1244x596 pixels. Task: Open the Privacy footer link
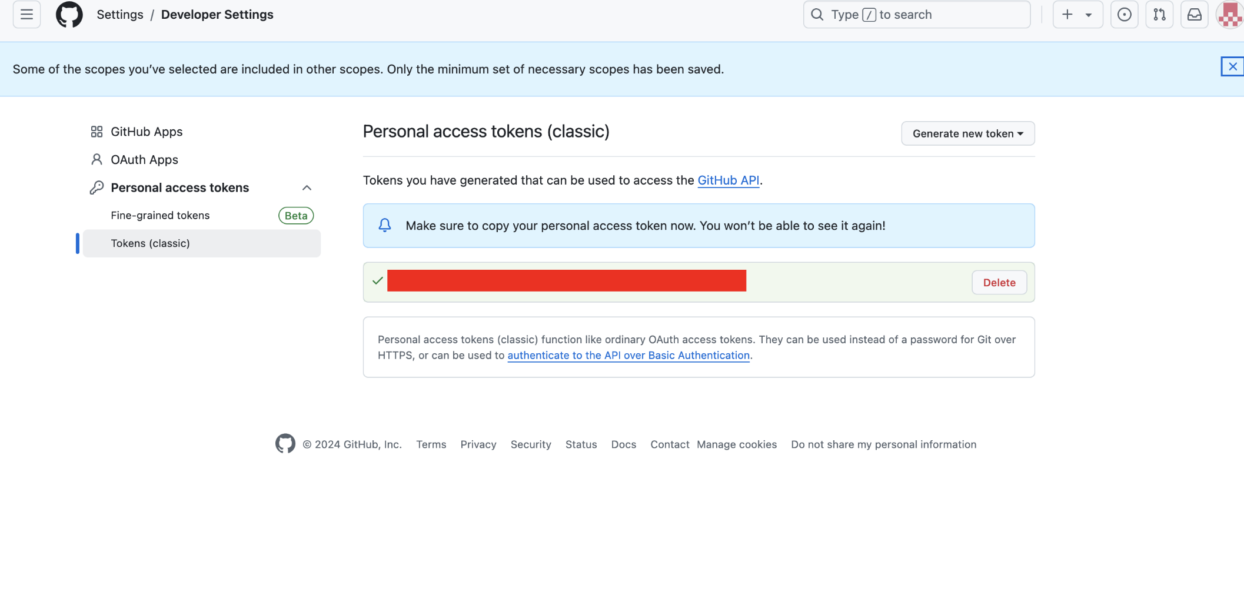[478, 444]
